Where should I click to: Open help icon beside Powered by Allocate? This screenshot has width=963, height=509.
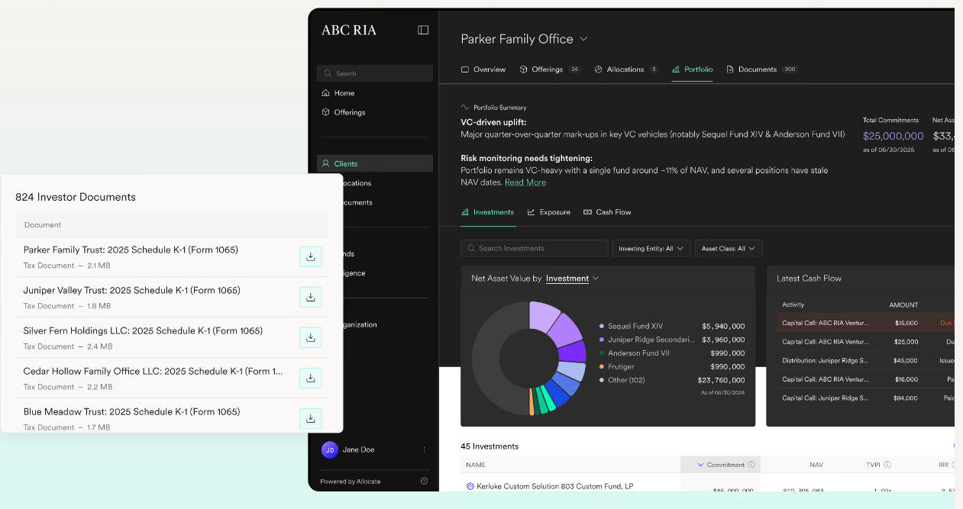424,482
